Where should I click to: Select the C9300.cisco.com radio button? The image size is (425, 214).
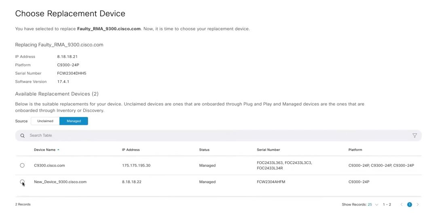click(x=22, y=165)
